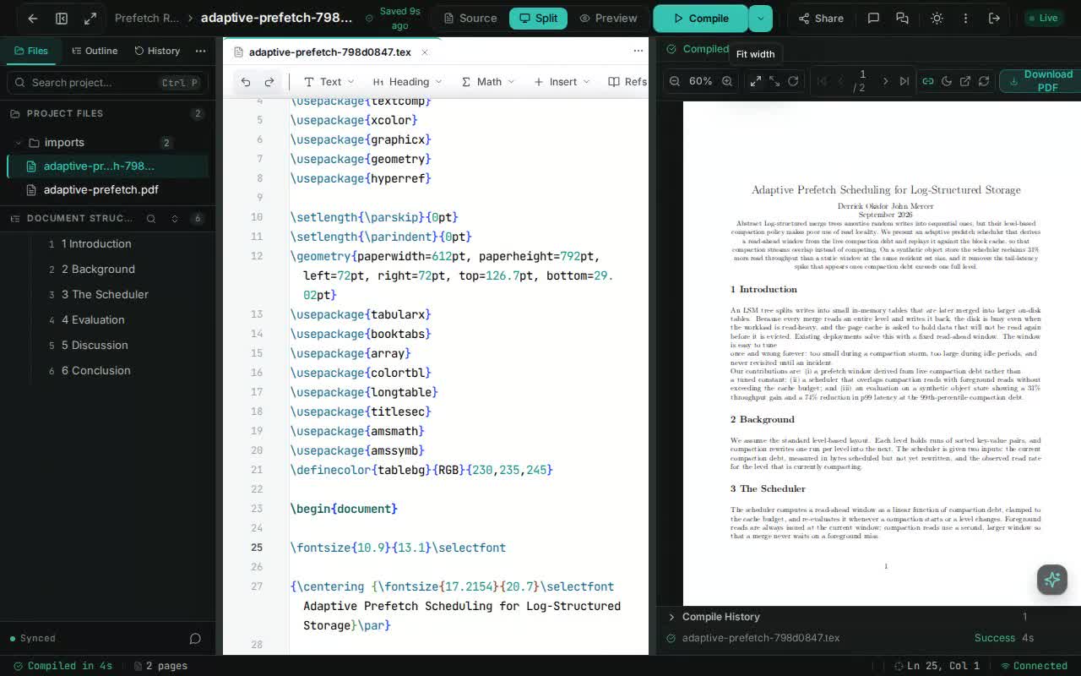
Task: Focus the Search project field
Action: point(107,82)
